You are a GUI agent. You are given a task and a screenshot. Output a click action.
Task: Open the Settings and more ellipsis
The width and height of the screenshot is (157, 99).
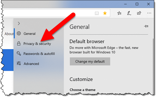point(149,13)
